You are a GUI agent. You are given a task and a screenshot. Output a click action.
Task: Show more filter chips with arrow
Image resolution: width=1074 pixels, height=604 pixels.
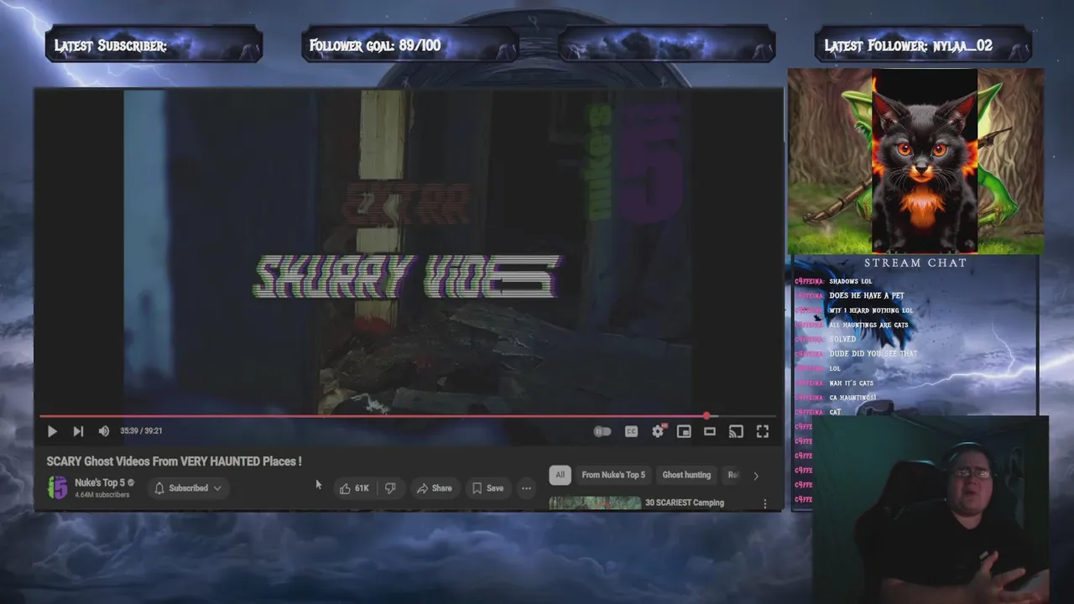755,476
